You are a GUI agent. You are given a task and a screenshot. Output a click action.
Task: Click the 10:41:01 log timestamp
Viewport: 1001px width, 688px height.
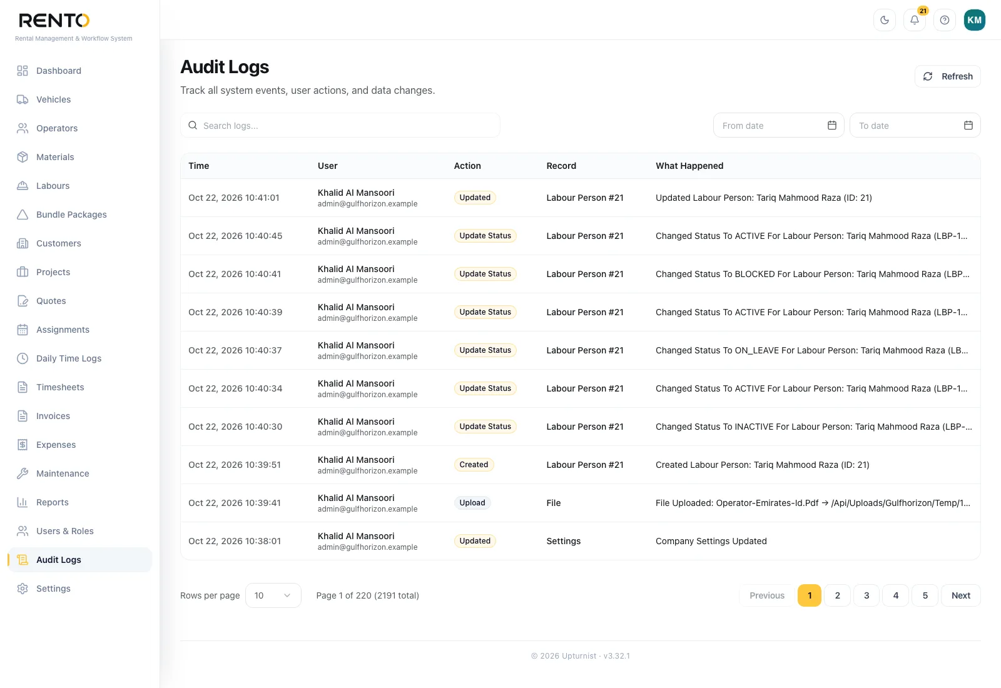(234, 198)
